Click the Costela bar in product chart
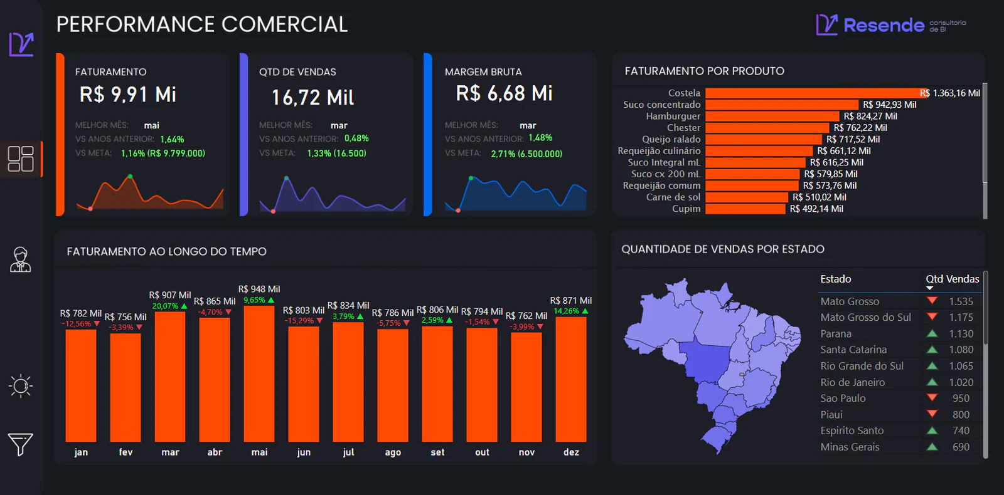The image size is (1004, 495). [x=816, y=93]
